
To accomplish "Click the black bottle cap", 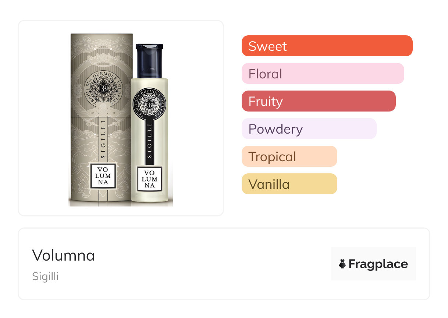I will point(149,61).
